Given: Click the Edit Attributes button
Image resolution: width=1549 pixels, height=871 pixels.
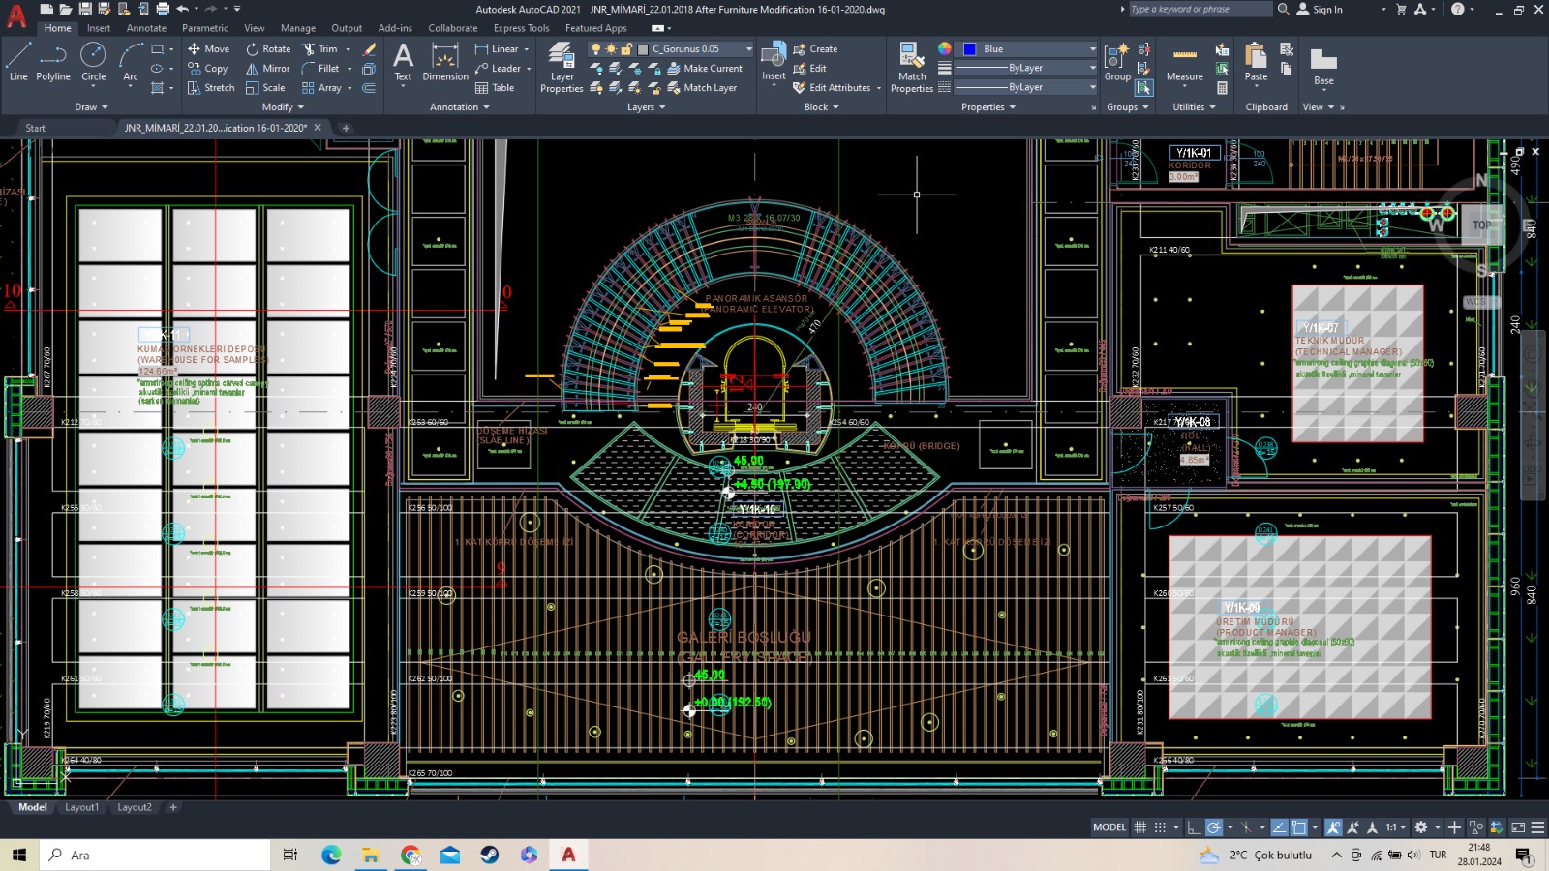Looking at the screenshot, I should point(838,88).
